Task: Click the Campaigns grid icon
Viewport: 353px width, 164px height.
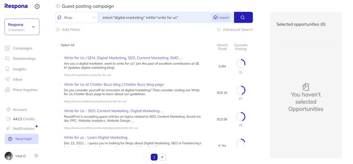Action: [x=8, y=48]
